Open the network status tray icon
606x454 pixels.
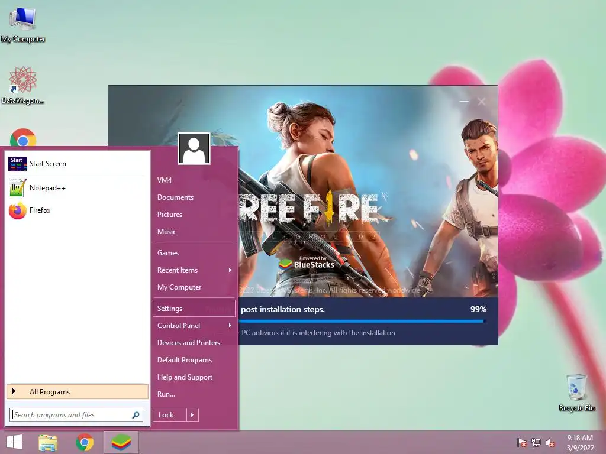(536, 442)
